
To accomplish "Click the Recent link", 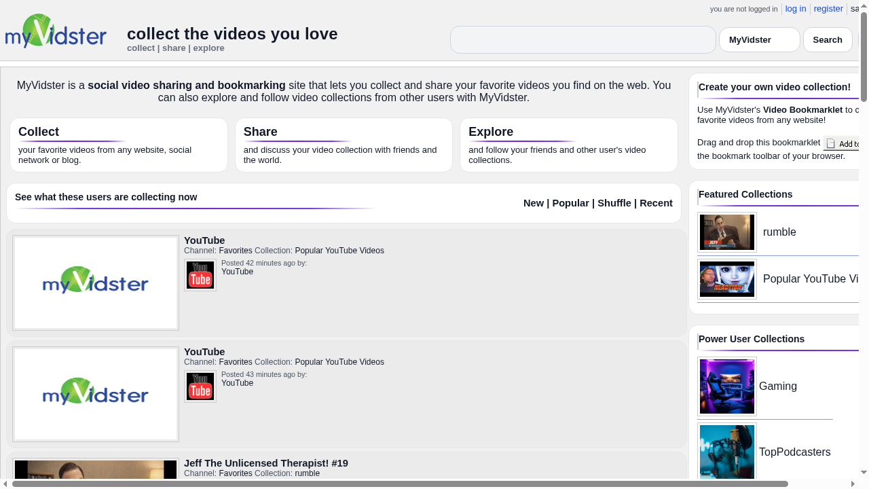I will [x=656, y=202].
